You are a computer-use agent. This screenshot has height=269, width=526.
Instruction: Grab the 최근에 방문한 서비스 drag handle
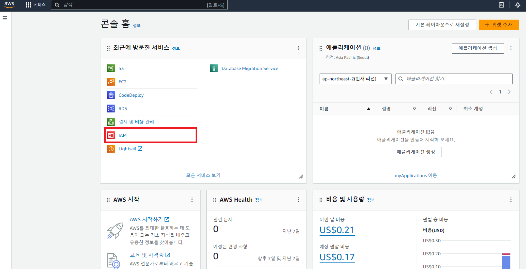pos(108,48)
